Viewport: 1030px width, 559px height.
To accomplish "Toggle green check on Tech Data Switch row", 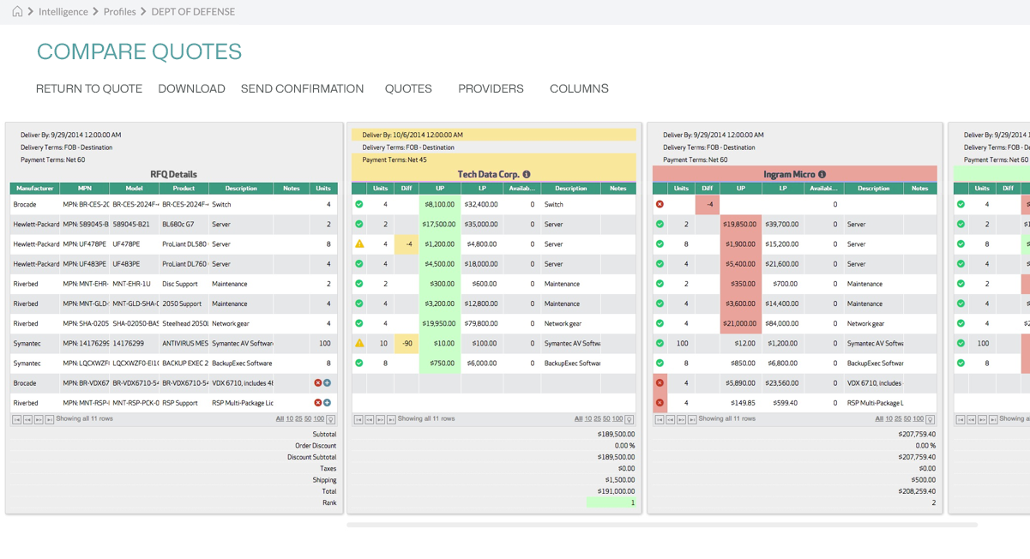I will [x=359, y=205].
